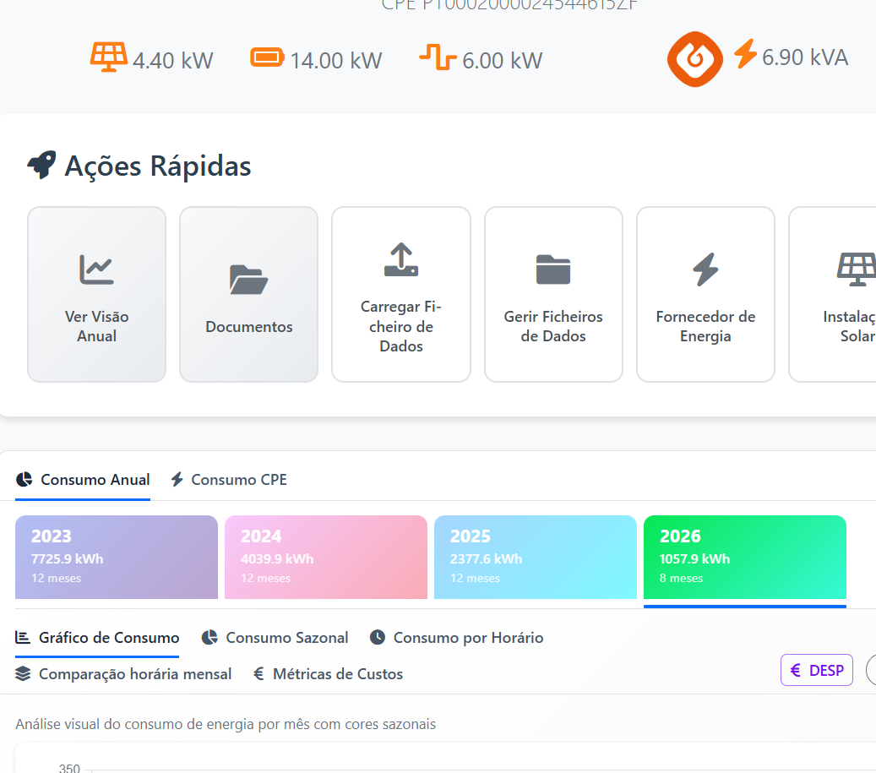Viewport: 876px width, 773px height.
Task: Open the Instalação Solar card
Action: click(x=832, y=294)
